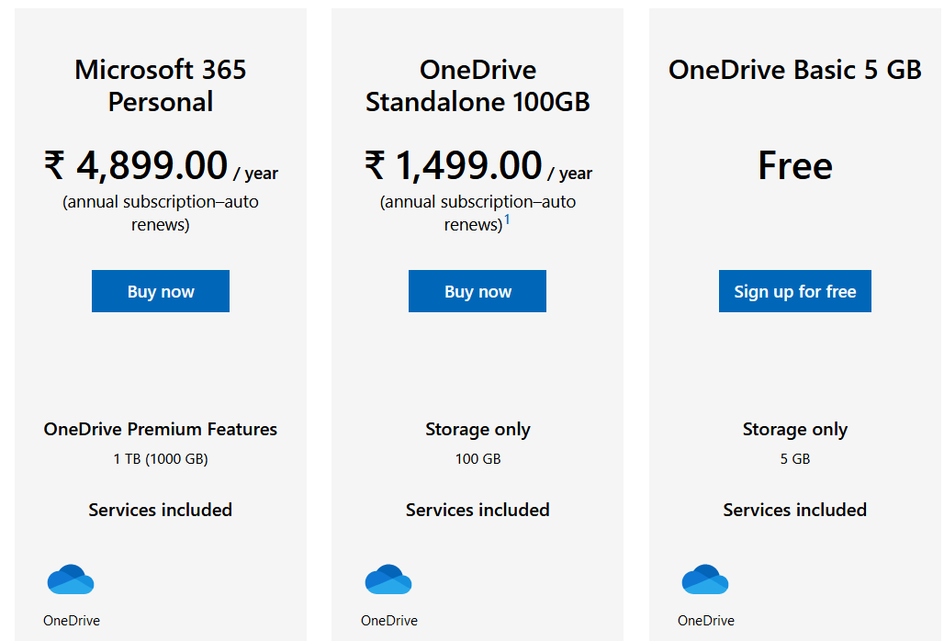Click the 100 GB storage amount

coord(478,458)
